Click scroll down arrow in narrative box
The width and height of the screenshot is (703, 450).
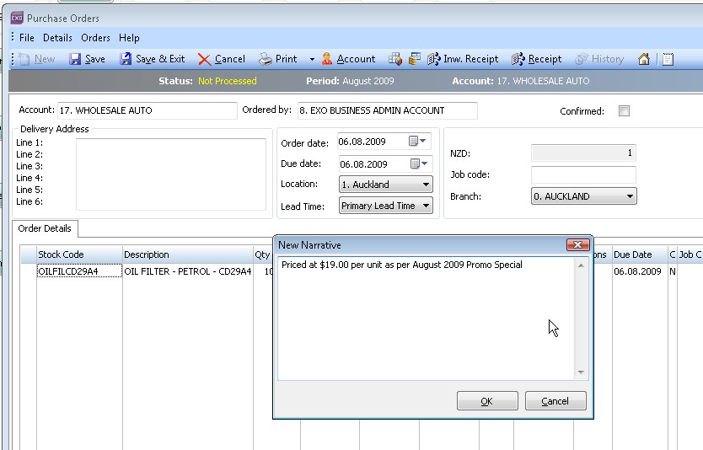tap(581, 372)
